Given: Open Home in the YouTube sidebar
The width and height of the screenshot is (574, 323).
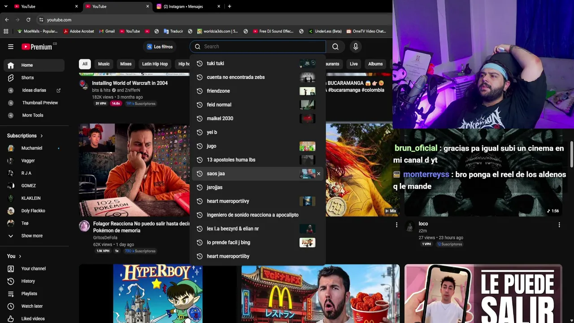Looking at the screenshot, I should point(34,65).
